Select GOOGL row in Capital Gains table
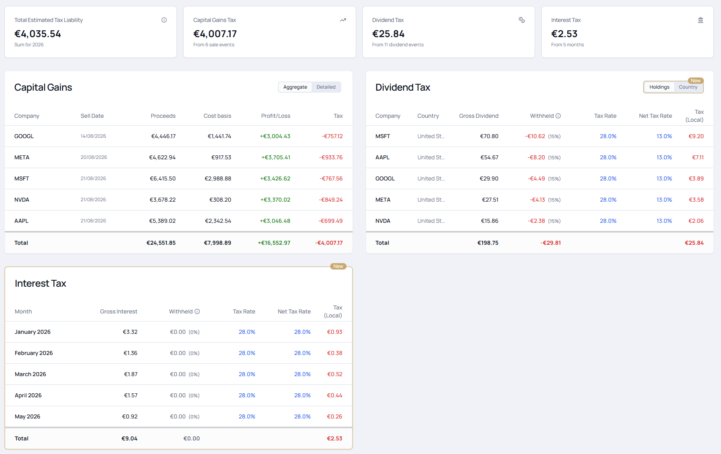 click(178, 136)
